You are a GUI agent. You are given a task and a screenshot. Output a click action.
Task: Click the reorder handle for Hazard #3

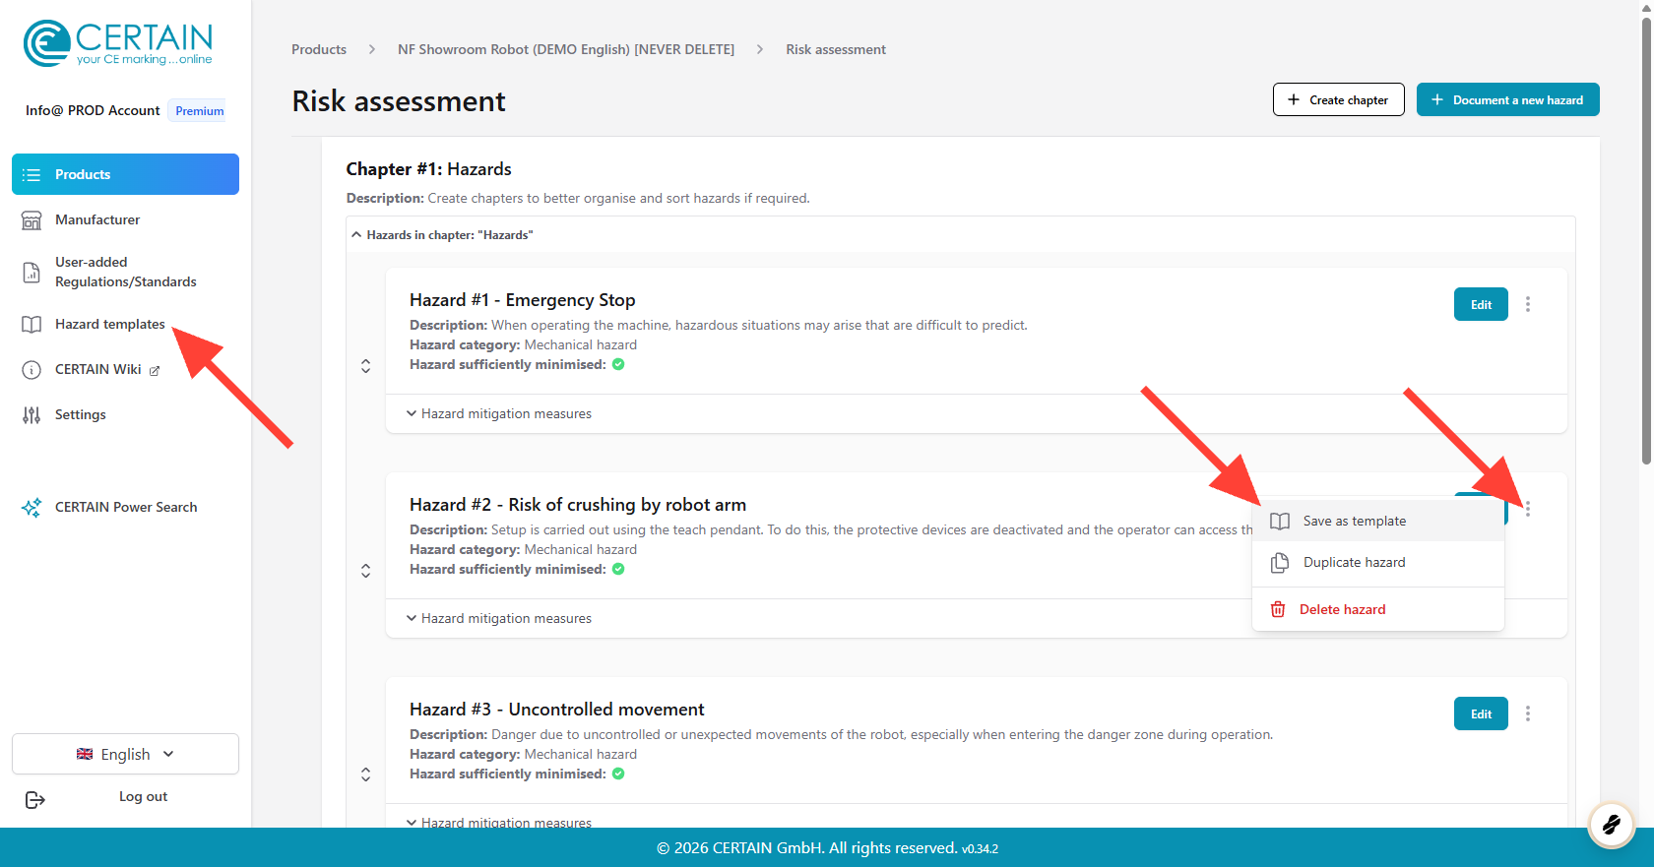point(365,774)
